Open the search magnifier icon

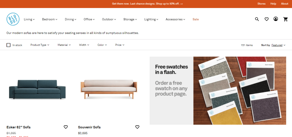pyautogui.click(x=257, y=19)
